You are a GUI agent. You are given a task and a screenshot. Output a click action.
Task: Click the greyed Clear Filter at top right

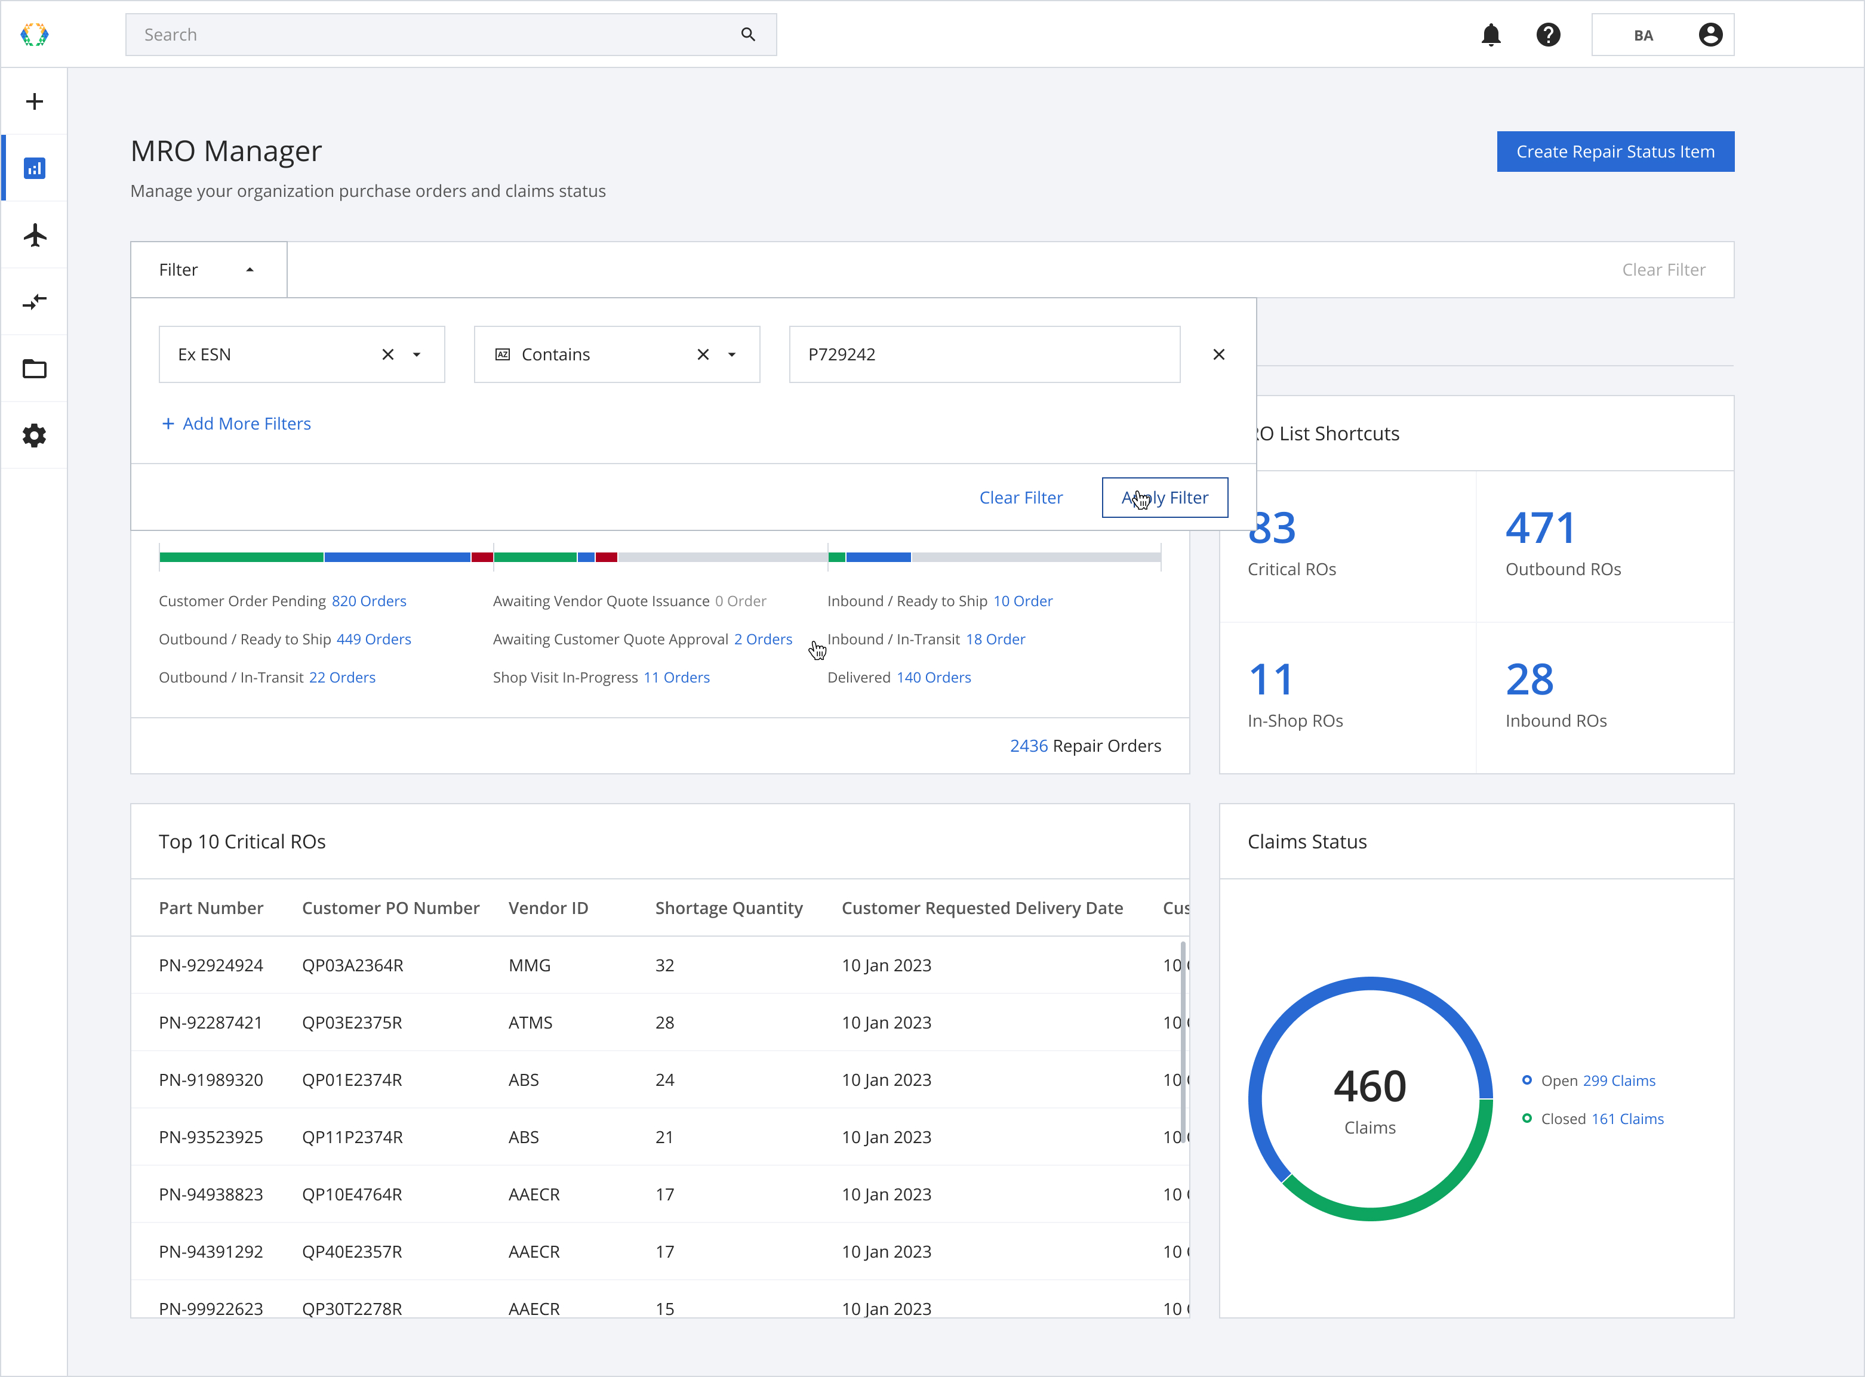[x=1663, y=269]
